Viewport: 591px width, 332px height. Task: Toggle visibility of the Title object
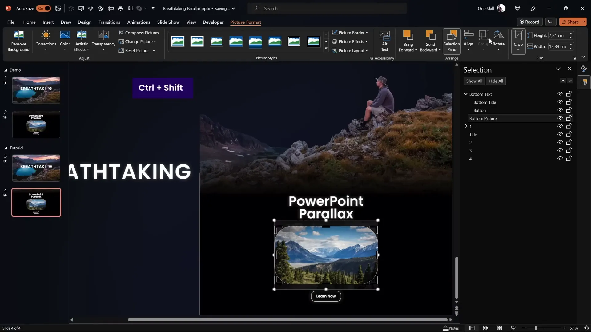[x=560, y=134]
